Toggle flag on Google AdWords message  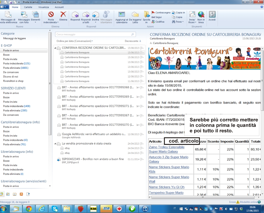coord(142,134)
